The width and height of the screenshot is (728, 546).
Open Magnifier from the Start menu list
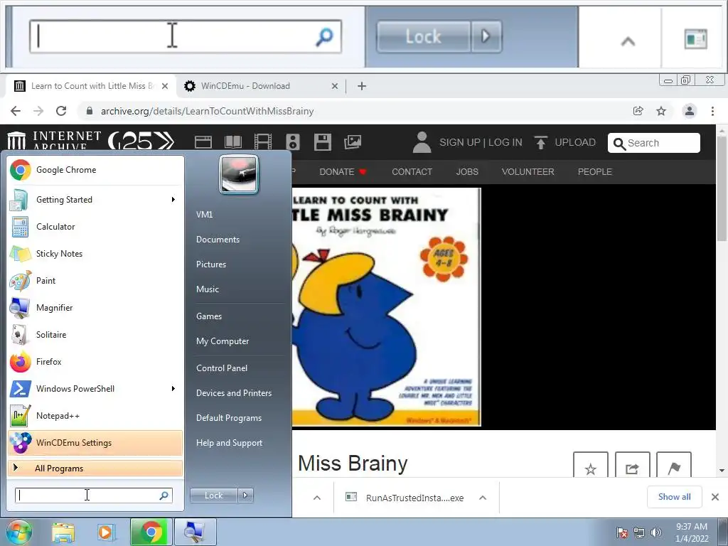tap(95, 307)
